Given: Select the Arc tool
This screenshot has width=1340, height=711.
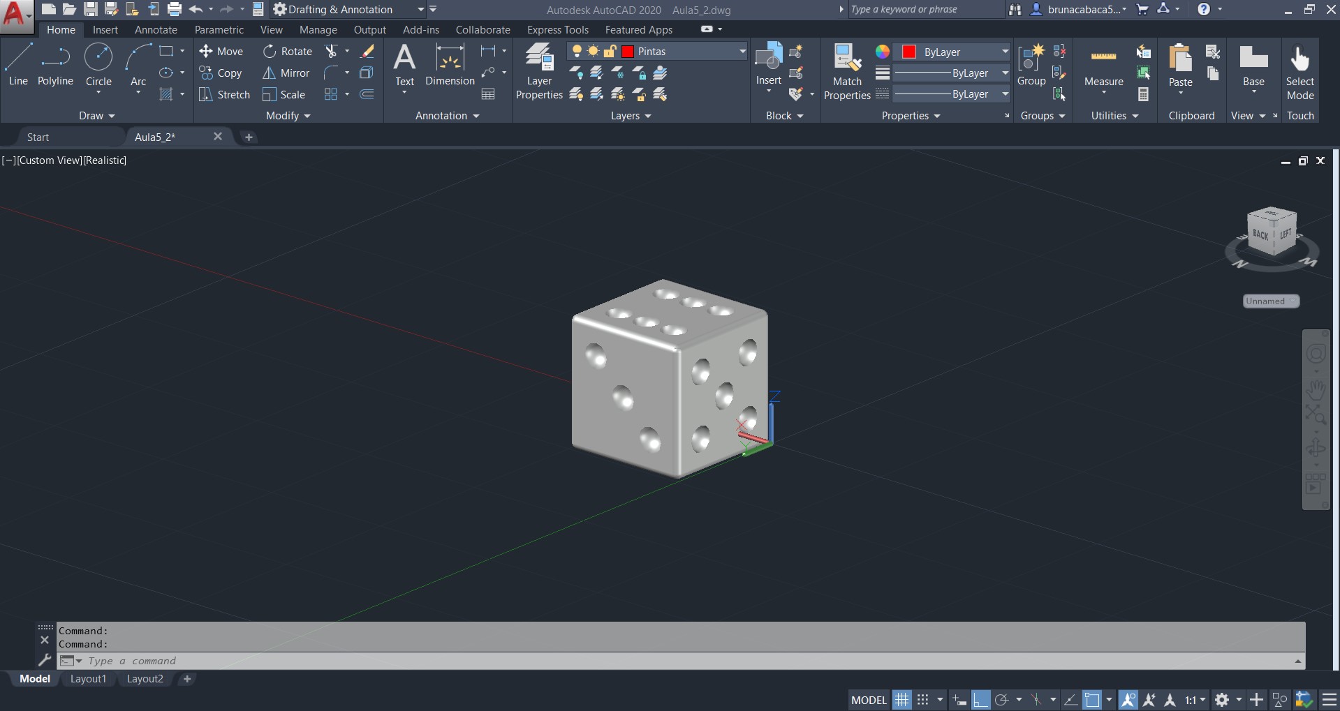Looking at the screenshot, I should 138,64.
